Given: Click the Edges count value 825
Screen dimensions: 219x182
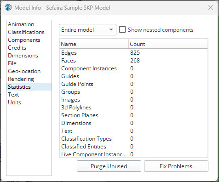Looking at the screenshot, I should (135, 53).
